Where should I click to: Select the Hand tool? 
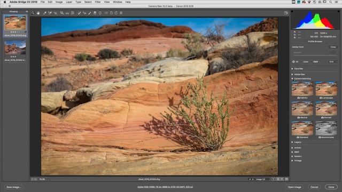coord(38,13)
